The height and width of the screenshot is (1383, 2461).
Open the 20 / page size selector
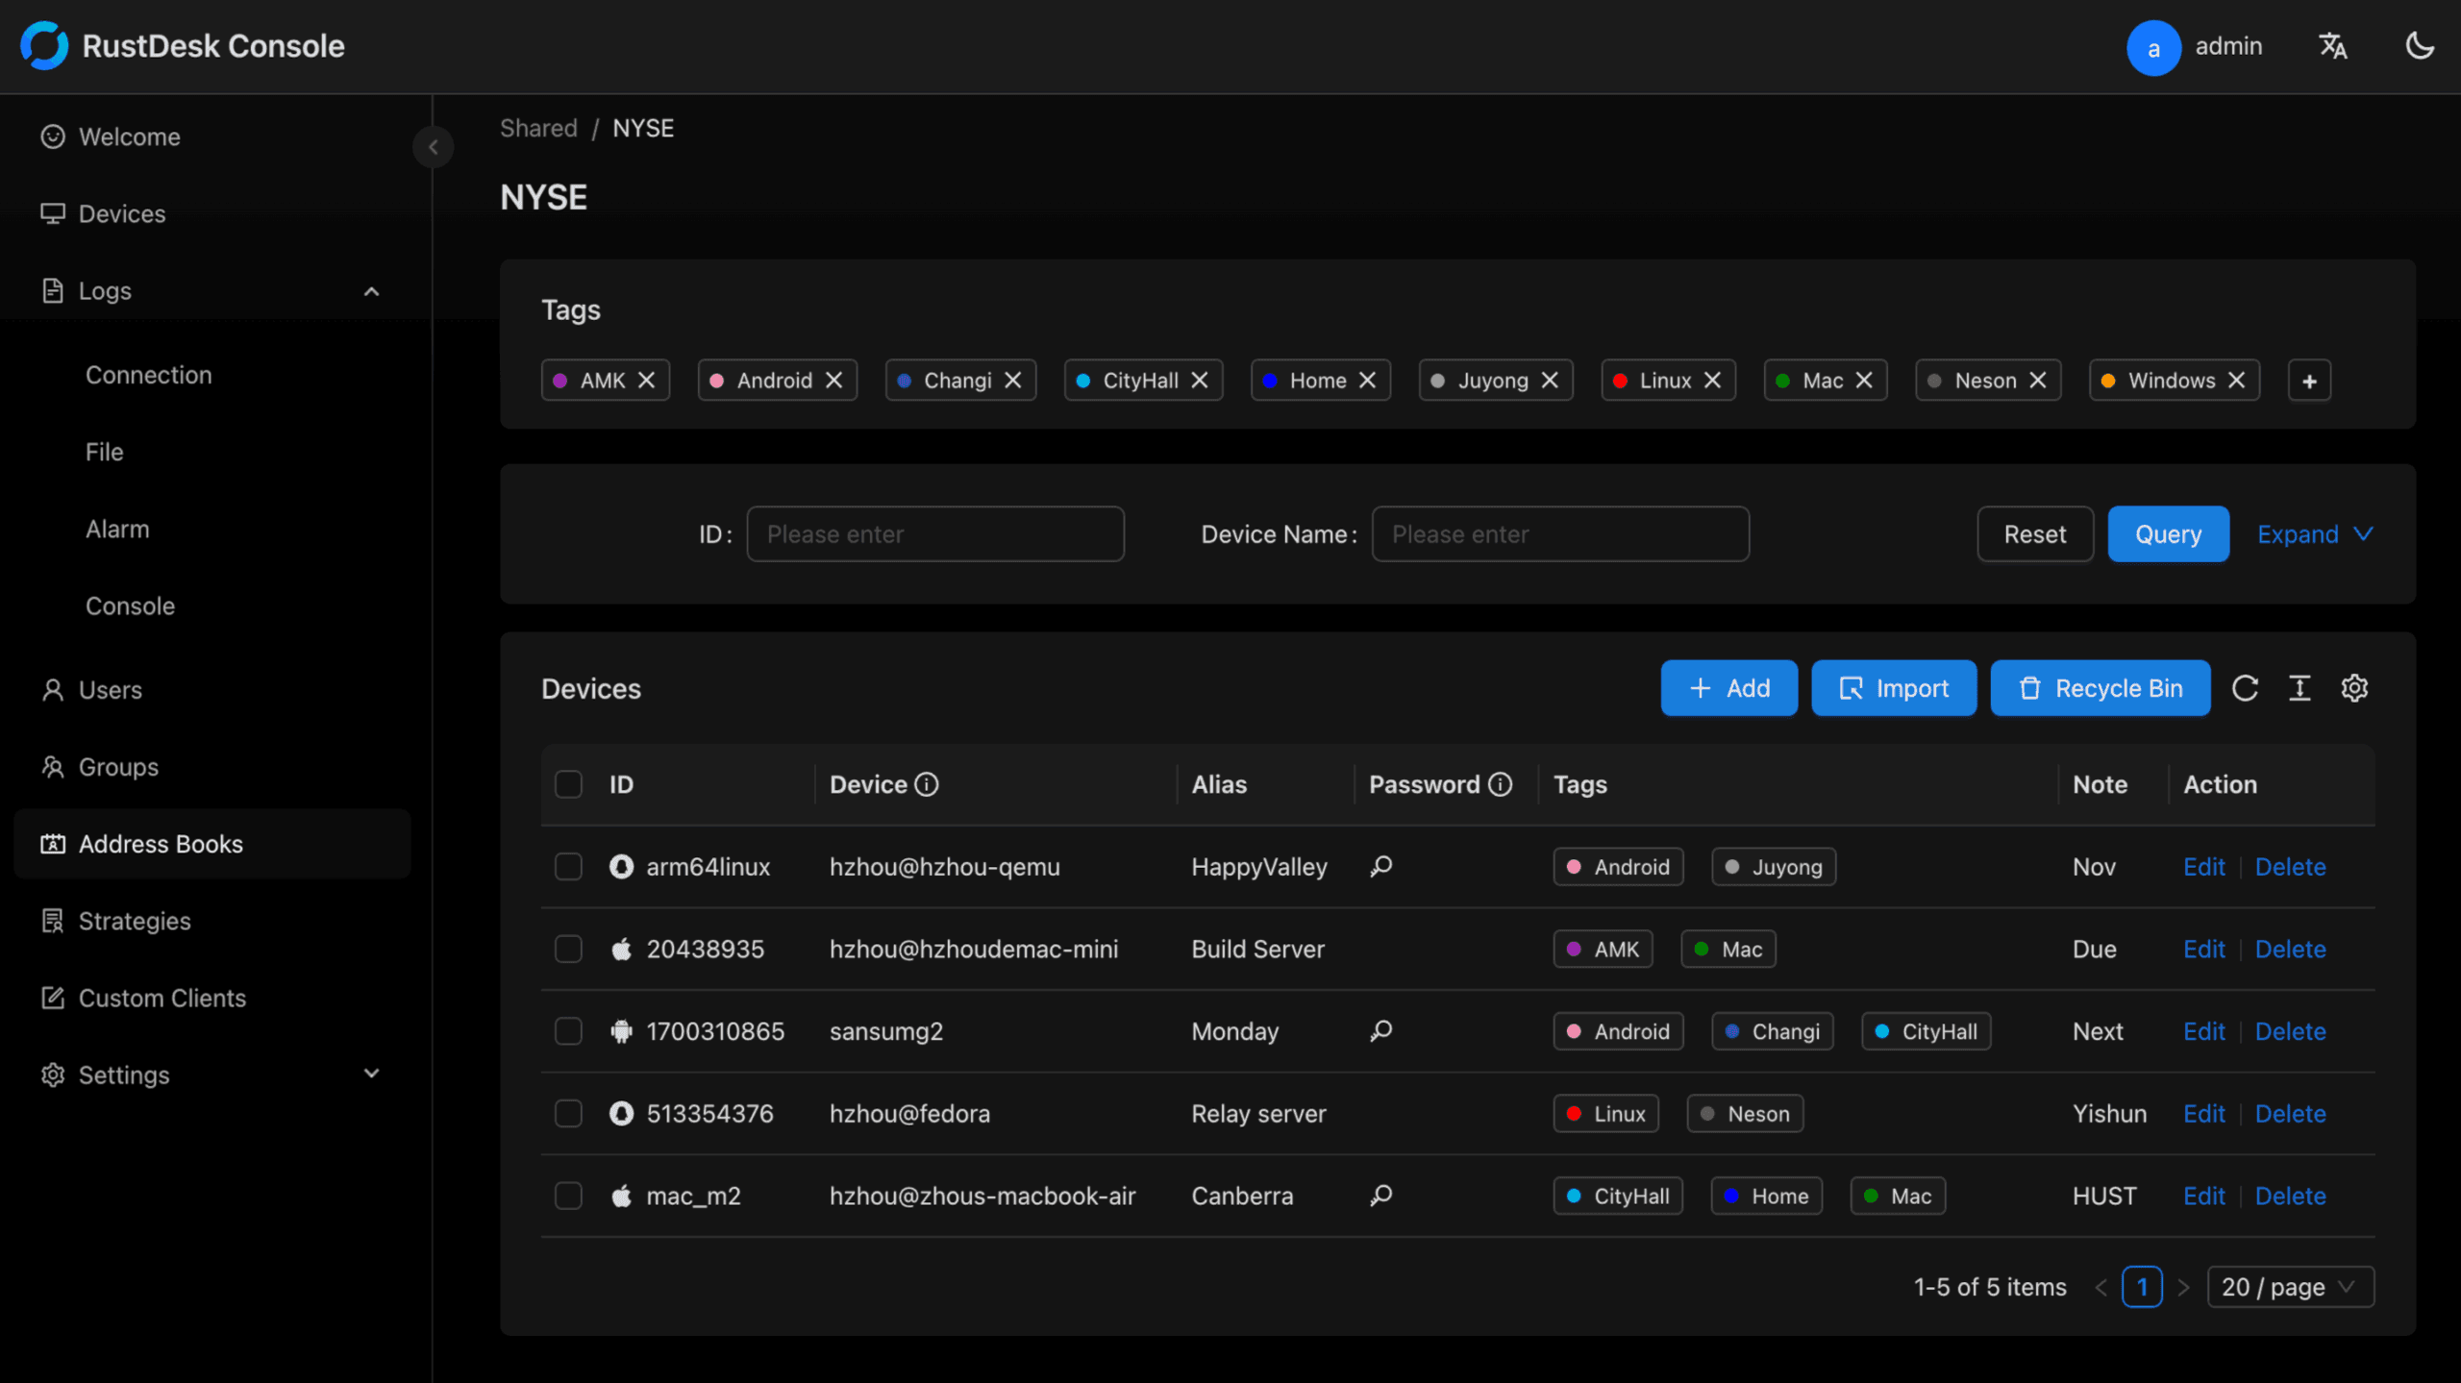click(x=2291, y=1286)
